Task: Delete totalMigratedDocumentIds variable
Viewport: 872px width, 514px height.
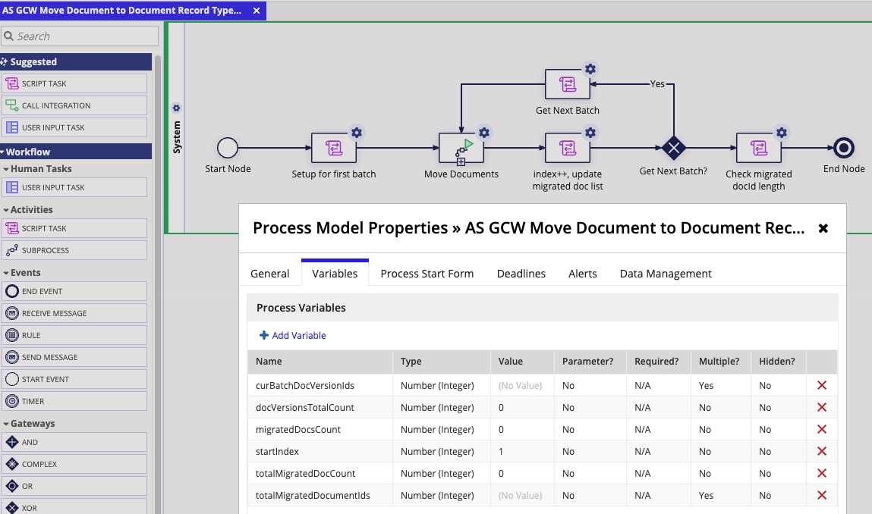Action: tap(821, 495)
